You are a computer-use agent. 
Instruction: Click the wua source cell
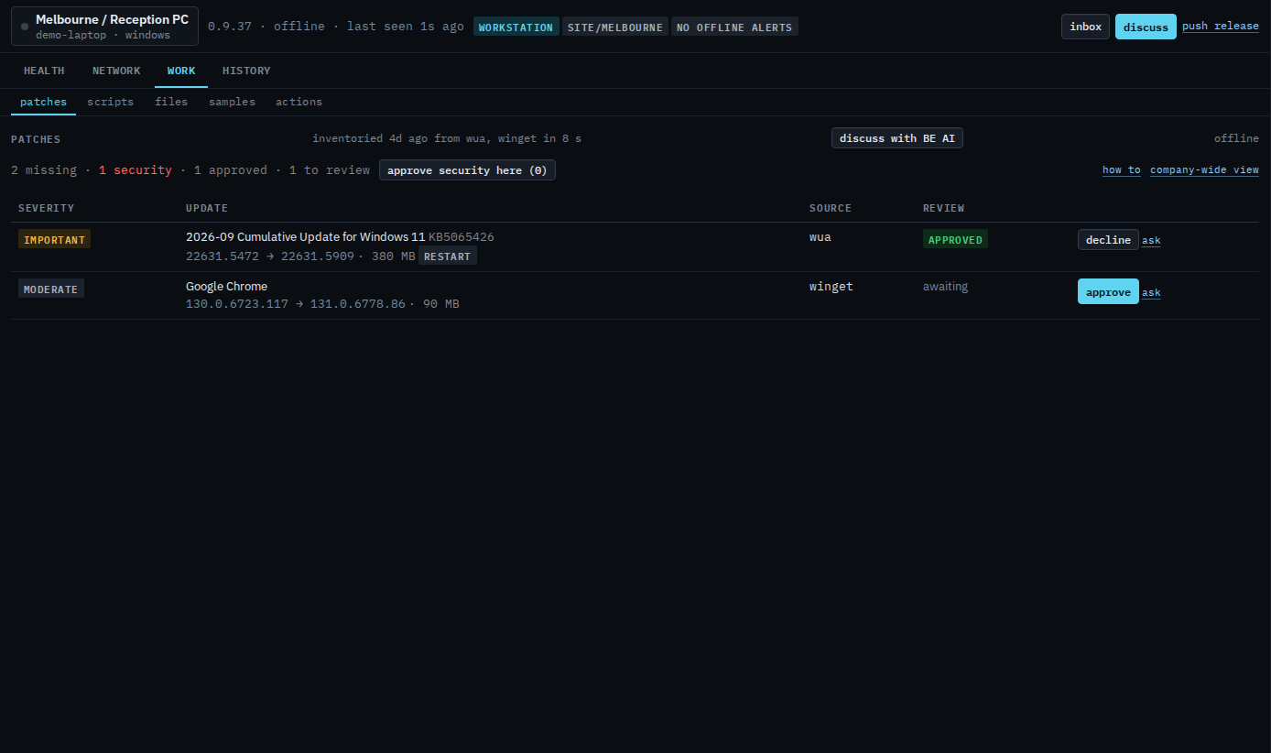(x=820, y=237)
